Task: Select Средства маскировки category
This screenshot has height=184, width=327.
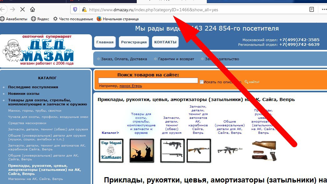Action: (27, 123)
